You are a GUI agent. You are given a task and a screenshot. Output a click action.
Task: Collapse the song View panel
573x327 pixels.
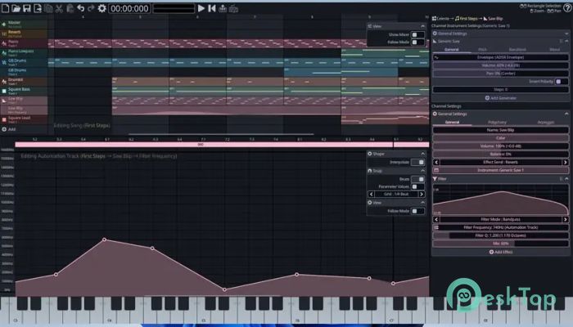point(423,26)
